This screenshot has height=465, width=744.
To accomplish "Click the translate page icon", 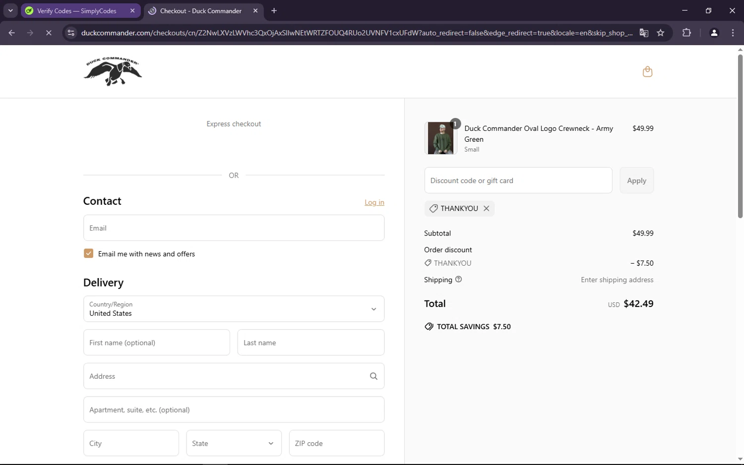I will pyautogui.click(x=644, y=33).
